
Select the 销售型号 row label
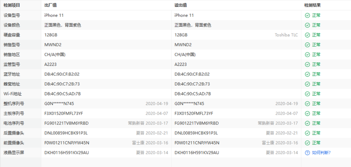coord(12,45)
